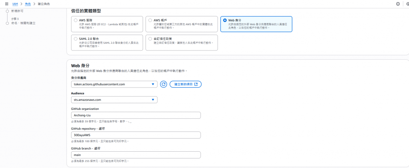Select the AWS 服務 radio option
The height and width of the screenshot is (168, 409).
pos(75,20)
